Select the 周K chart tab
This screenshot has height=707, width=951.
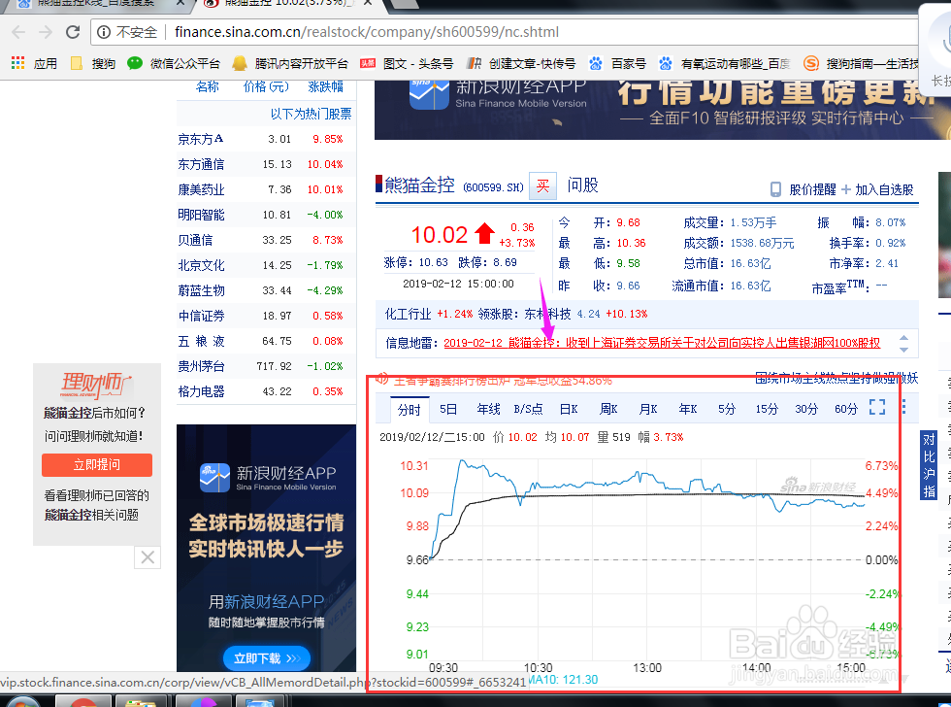608,409
